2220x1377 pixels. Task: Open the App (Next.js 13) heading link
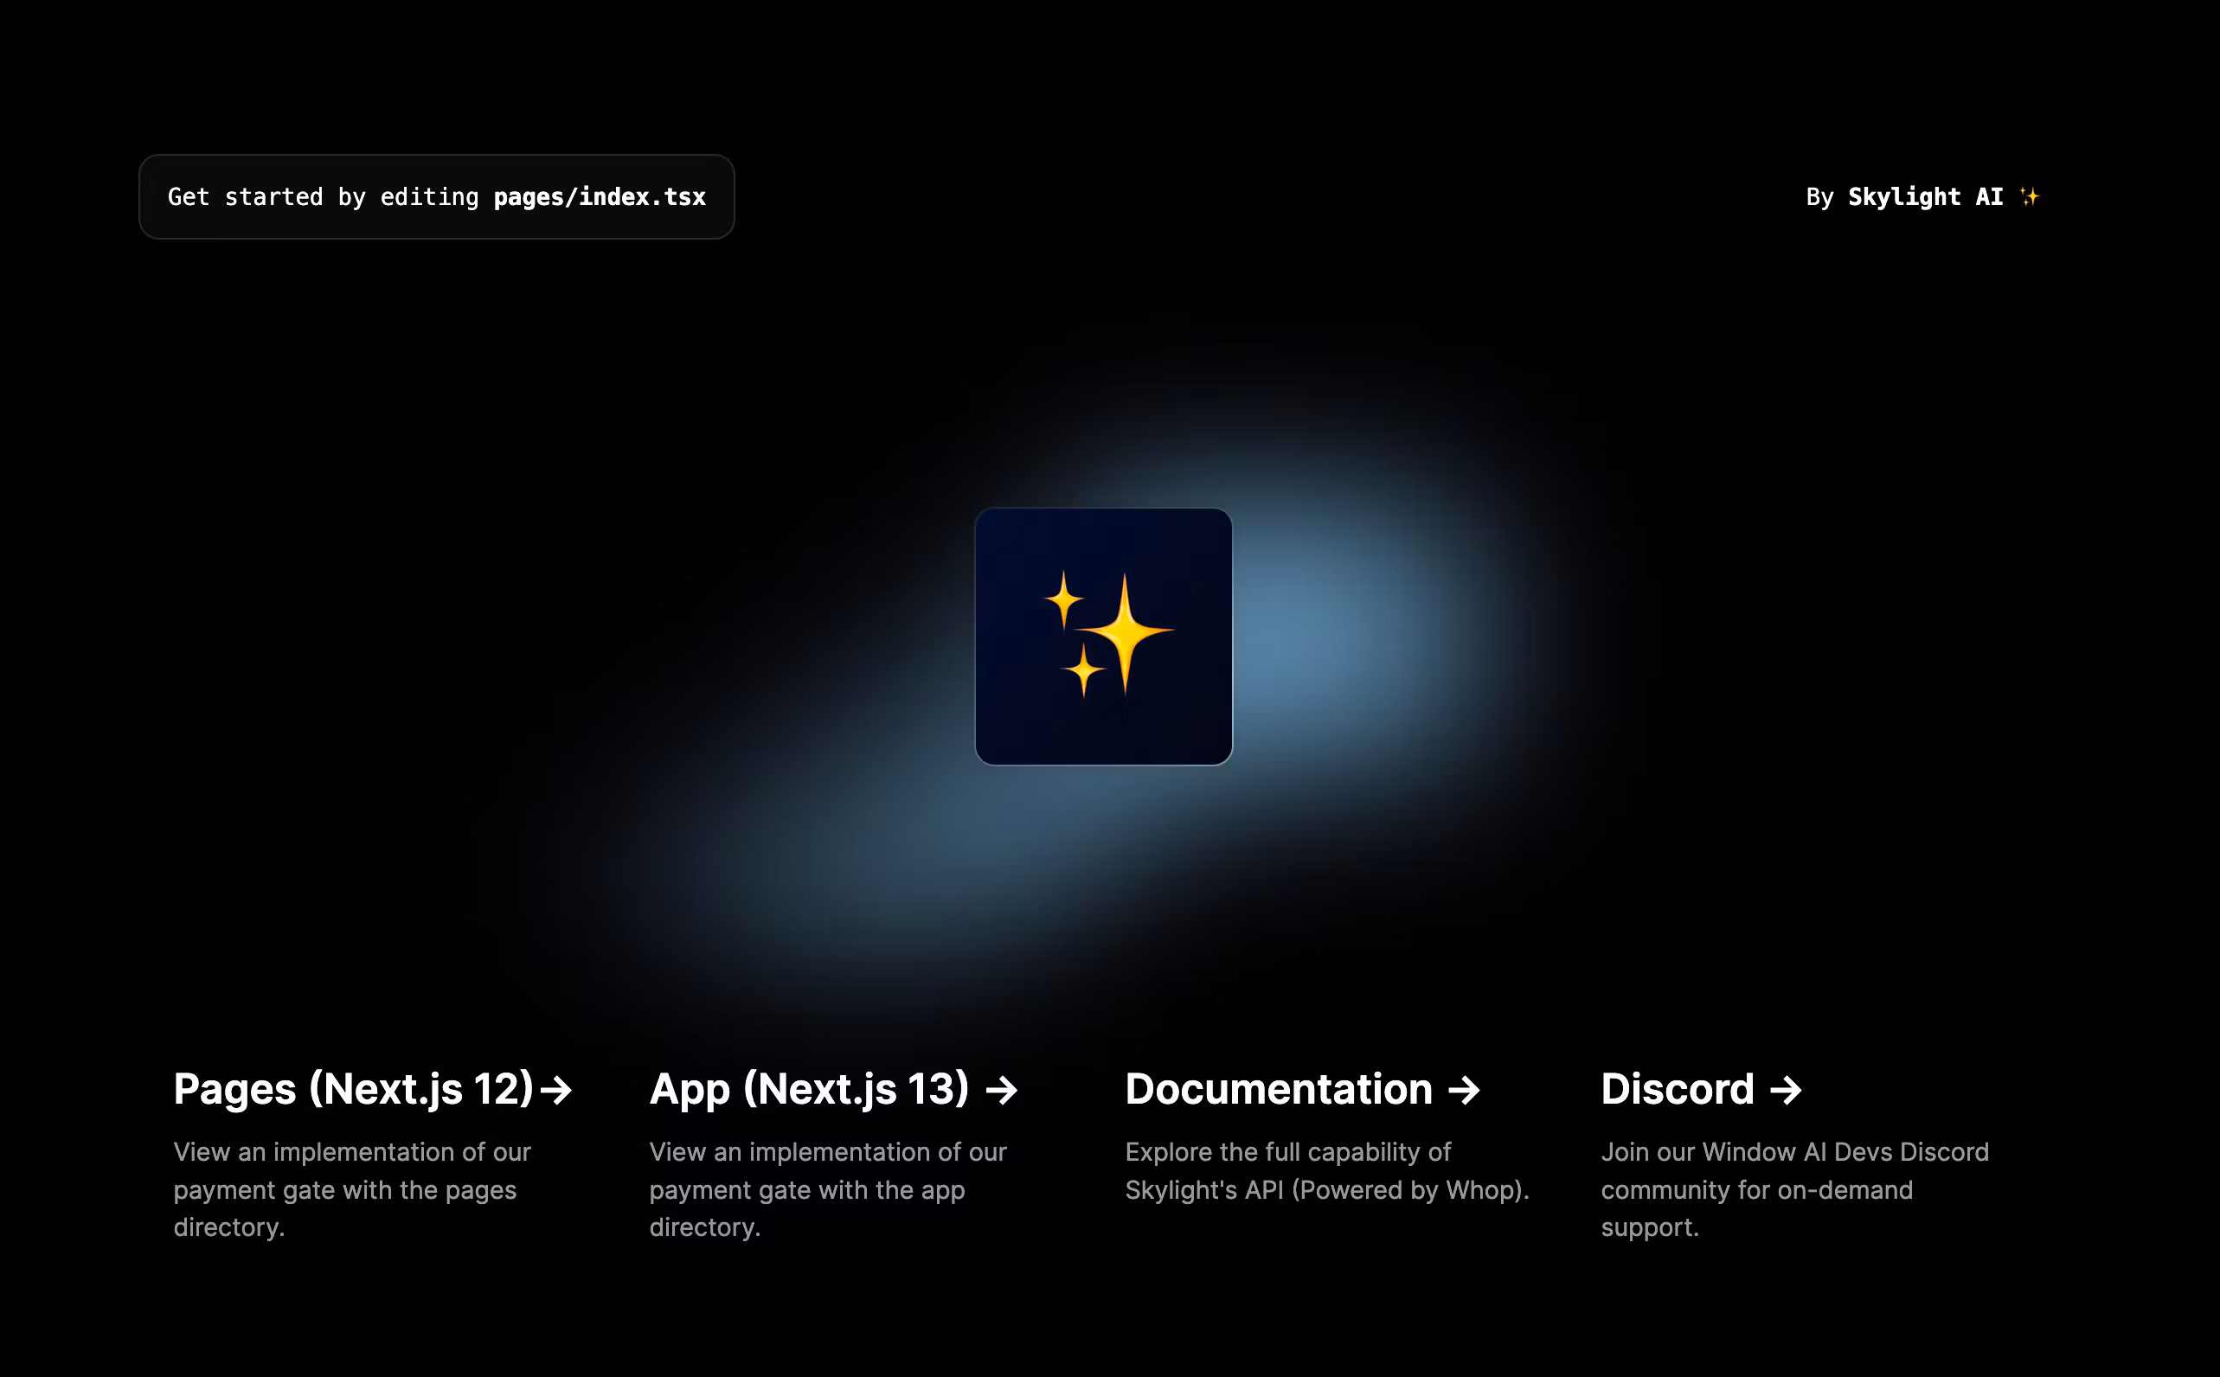click(x=809, y=1089)
